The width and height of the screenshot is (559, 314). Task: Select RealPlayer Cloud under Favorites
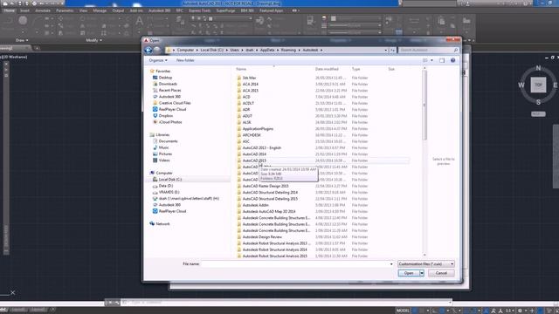(172, 110)
